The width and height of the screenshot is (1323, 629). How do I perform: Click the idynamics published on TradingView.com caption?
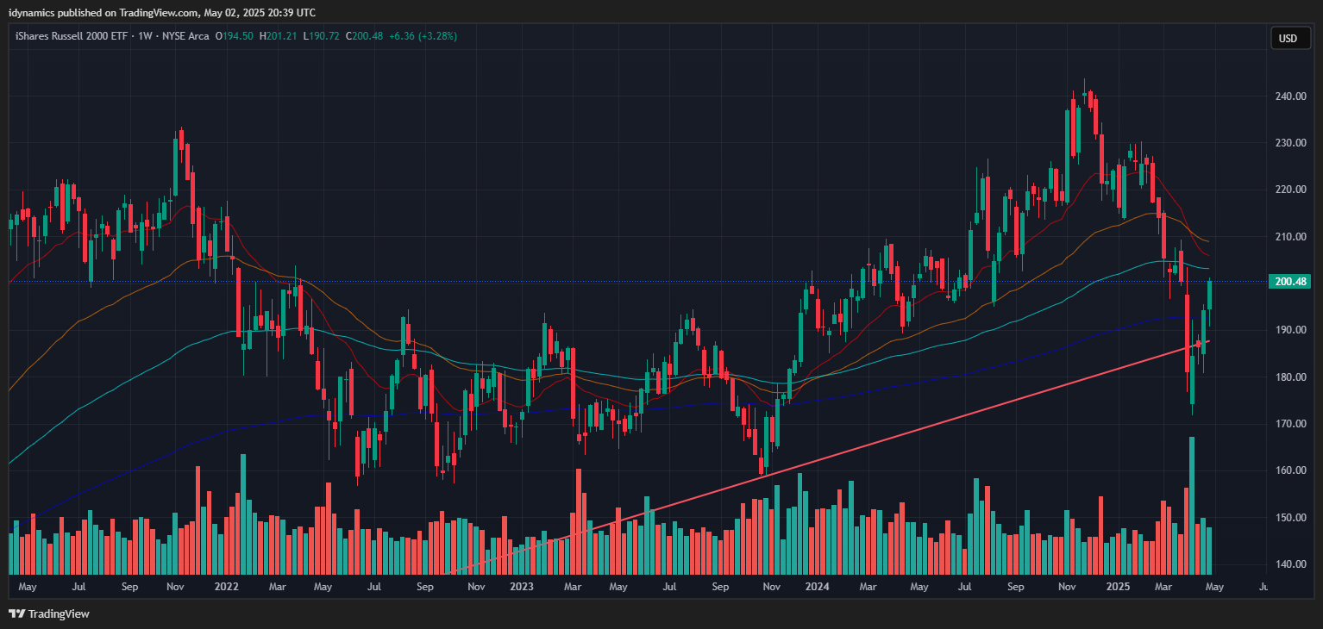(x=162, y=12)
